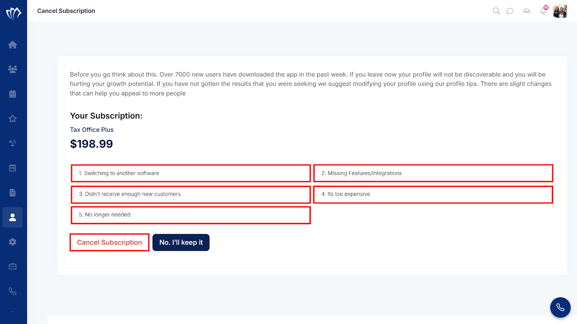The width and height of the screenshot is (577, 324).
Task: Click the app logo in the sidebar
Action: [x=13, y=13]
